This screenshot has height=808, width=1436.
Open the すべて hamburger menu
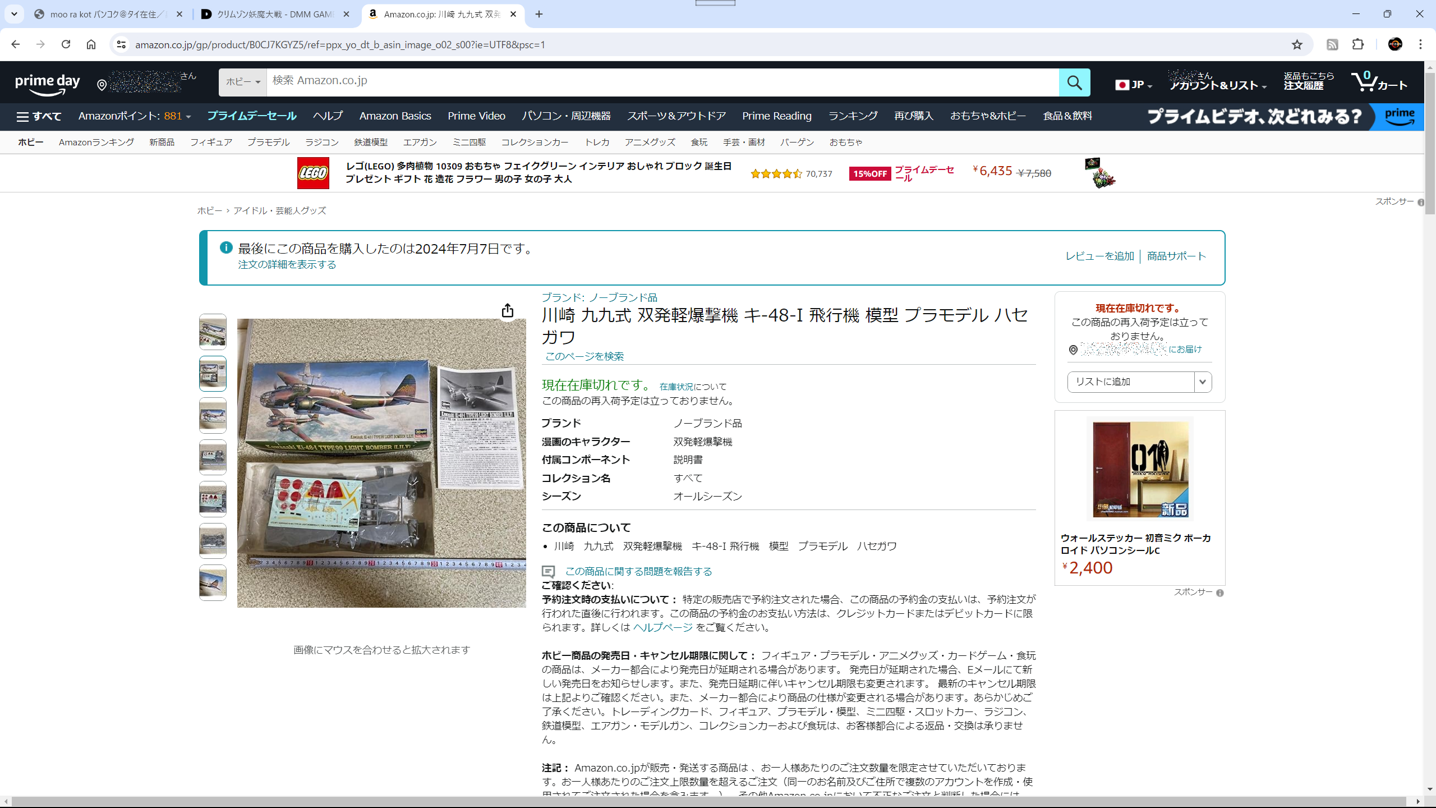[39, 116]
